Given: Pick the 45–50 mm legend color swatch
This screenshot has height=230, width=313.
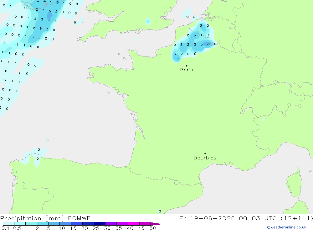Looking at the screenshot, I should [x=145, y=224].
